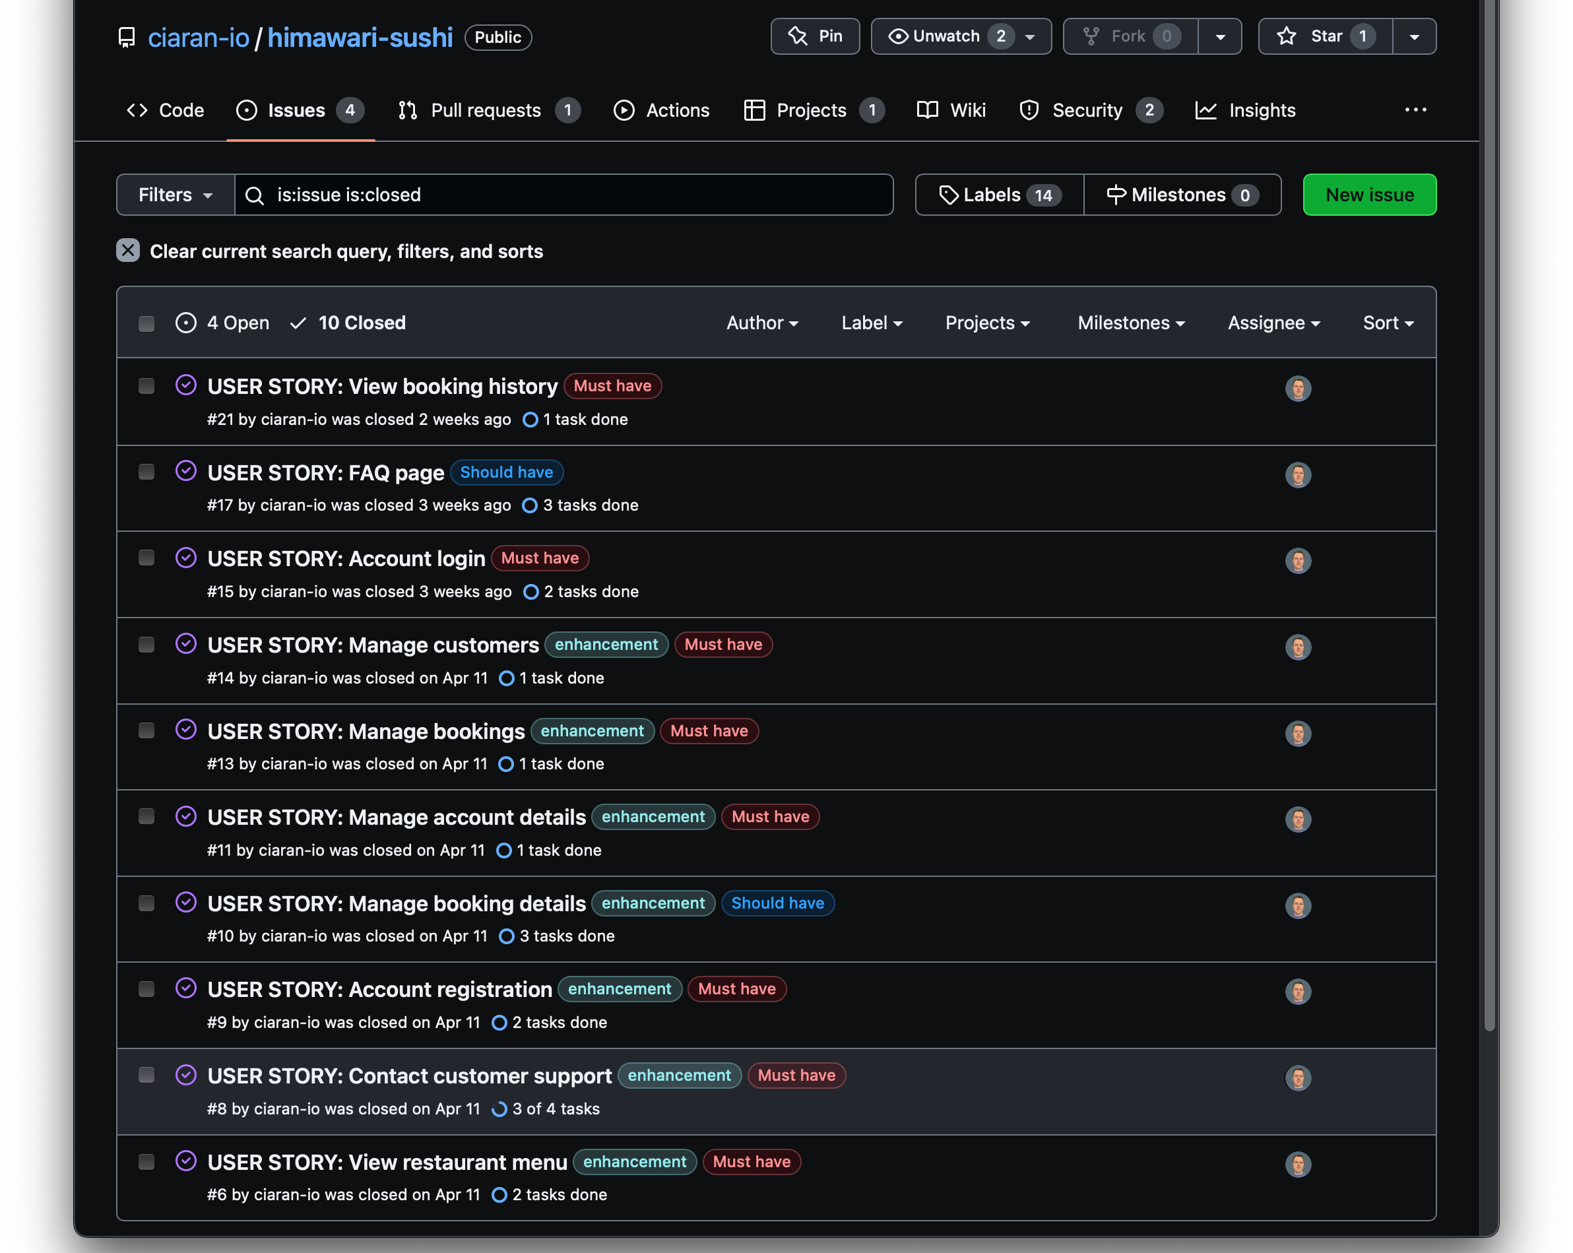The image size is (1573, 1253).
Task: Expand the Projects filter dropdown
Action: point(988,323)
